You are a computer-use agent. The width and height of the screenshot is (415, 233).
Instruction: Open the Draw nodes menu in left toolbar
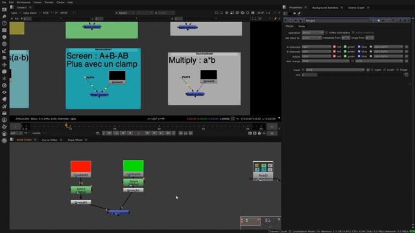point(5,16)
